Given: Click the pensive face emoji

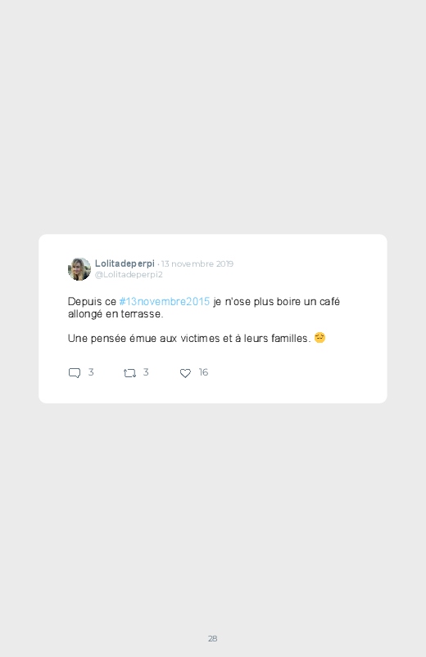Looking at the screenshot, I should click(x=319, y=338).
